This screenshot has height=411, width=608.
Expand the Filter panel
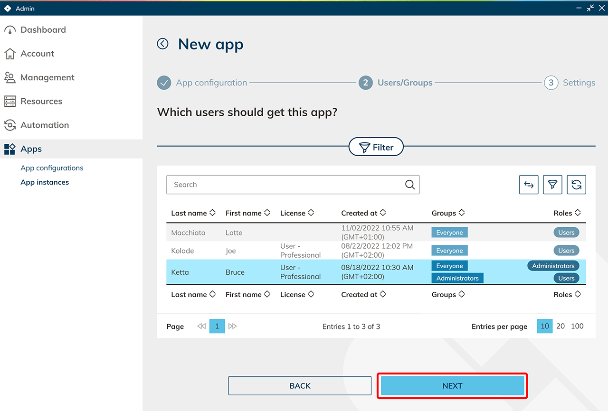pyautogui.click(x=376, y=148)
